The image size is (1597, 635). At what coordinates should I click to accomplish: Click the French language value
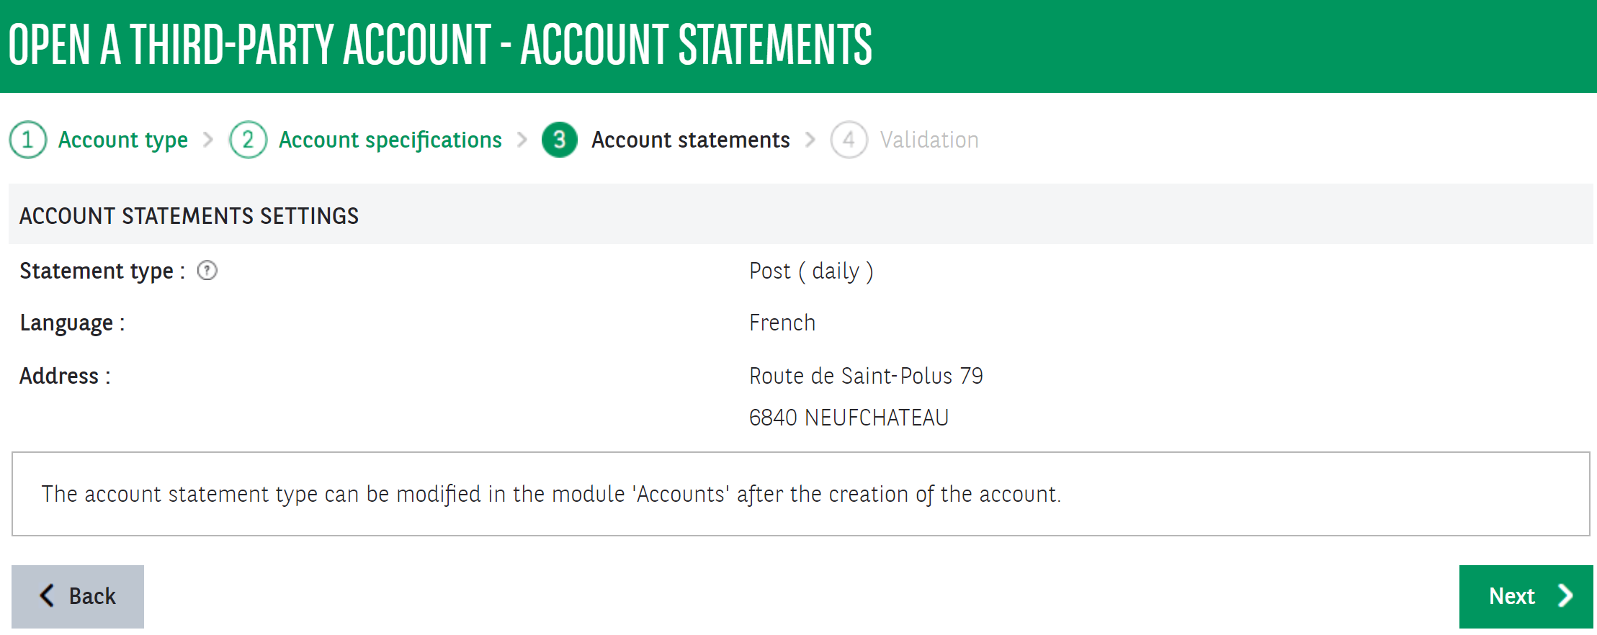pyautogui.click(x=782, y=323)
